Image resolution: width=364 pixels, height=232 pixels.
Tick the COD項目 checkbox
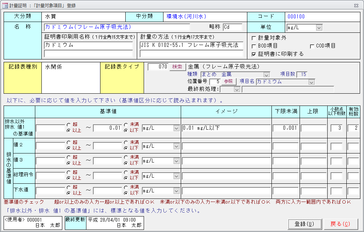(x=312, y=46)
